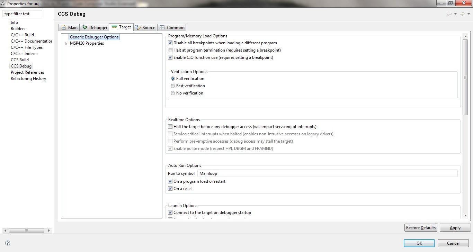Click the Properties window title bar icon
The height and width of the screenshot is (252, 473).
3,4
